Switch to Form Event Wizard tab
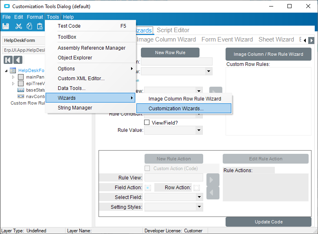The width and height of the screenshot is (318, 234). click(x=227, y=39)
